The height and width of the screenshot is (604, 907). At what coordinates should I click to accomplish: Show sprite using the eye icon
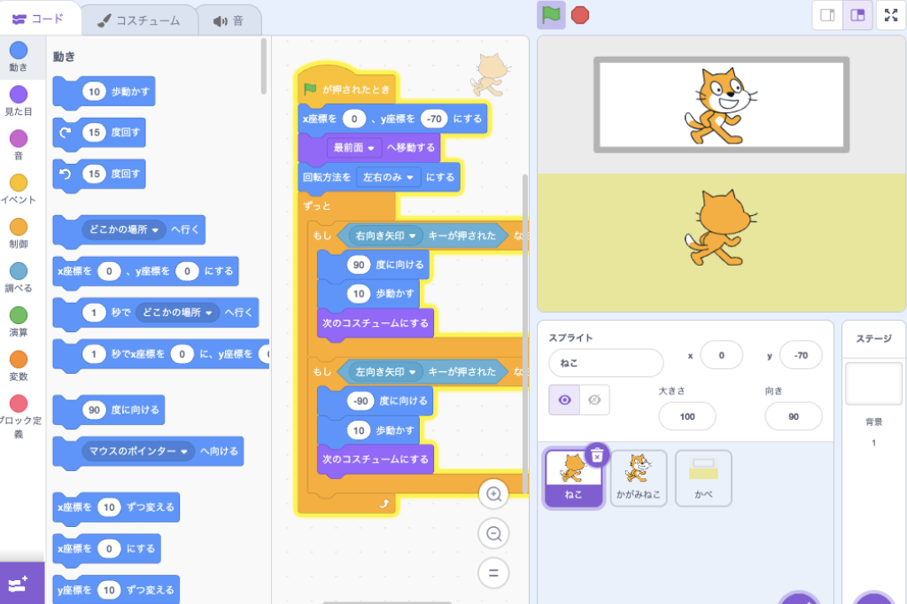[564, 400]
